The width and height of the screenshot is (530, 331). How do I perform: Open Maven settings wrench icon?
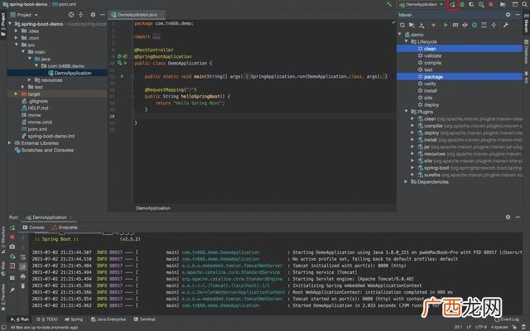(x=506, y=25)
